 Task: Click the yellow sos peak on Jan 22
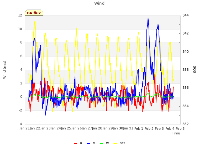point(35,21)
